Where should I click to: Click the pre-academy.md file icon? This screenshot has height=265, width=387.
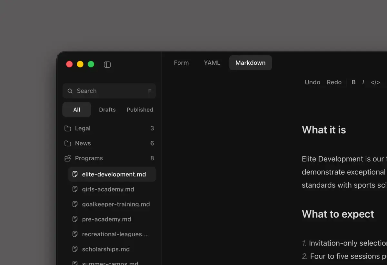(75, 219)
